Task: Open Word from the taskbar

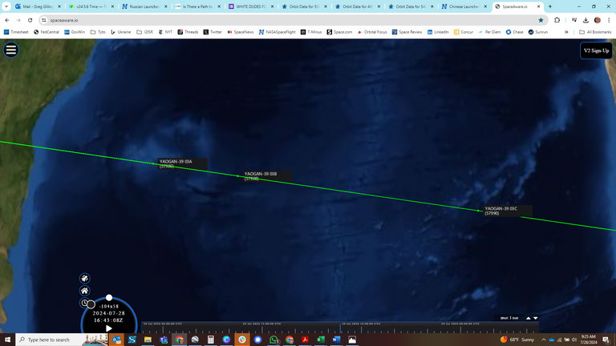Action: [336, 340]
